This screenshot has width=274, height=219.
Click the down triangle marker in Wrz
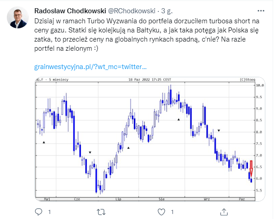[219, 130]
